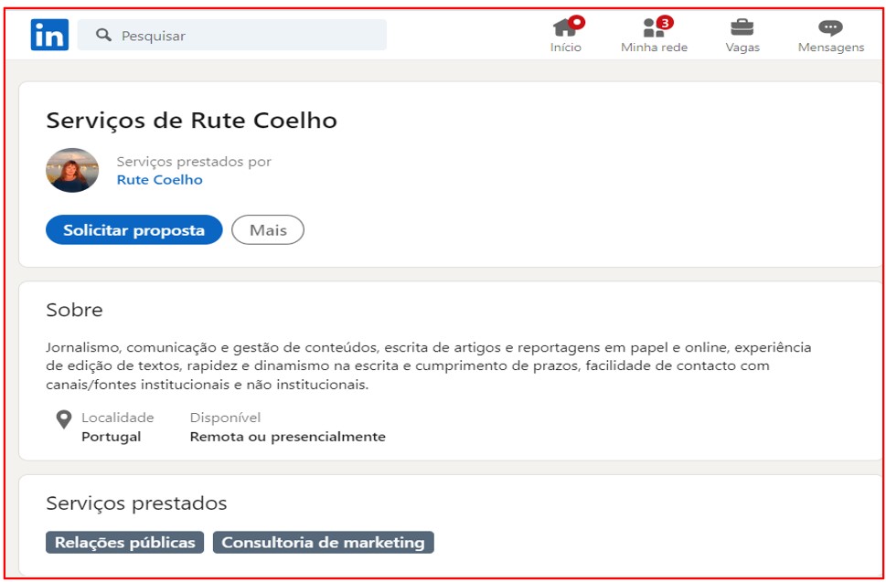Select the Minha rede text label
This screenshot has height=582, width=886.
(654, 48)
